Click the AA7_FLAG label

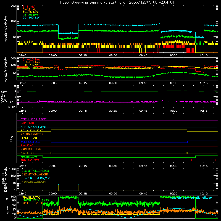27,153
